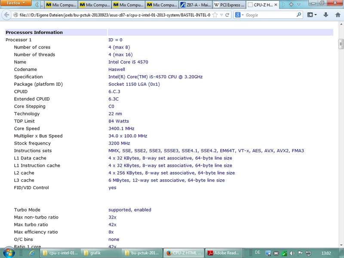
Task: Switch to Adobe Reader taskbar button
Action: coord(224,253)
